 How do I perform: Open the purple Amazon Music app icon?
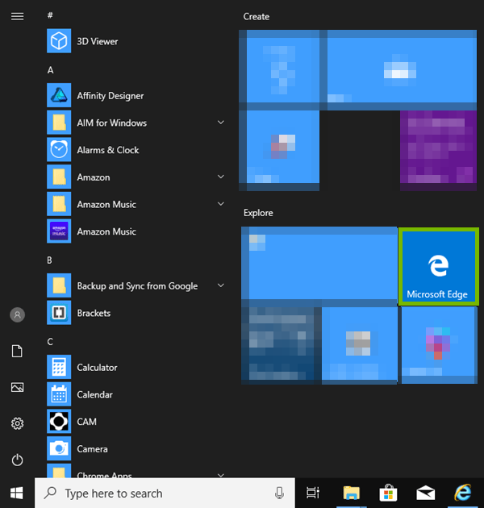(x=59, y=231)
